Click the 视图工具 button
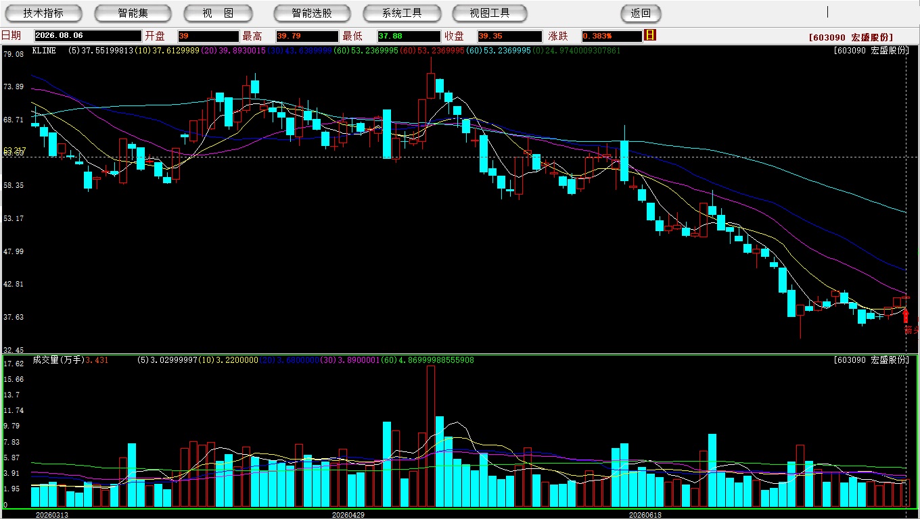Viewport: 920px width, 519px height. (490, 13)
